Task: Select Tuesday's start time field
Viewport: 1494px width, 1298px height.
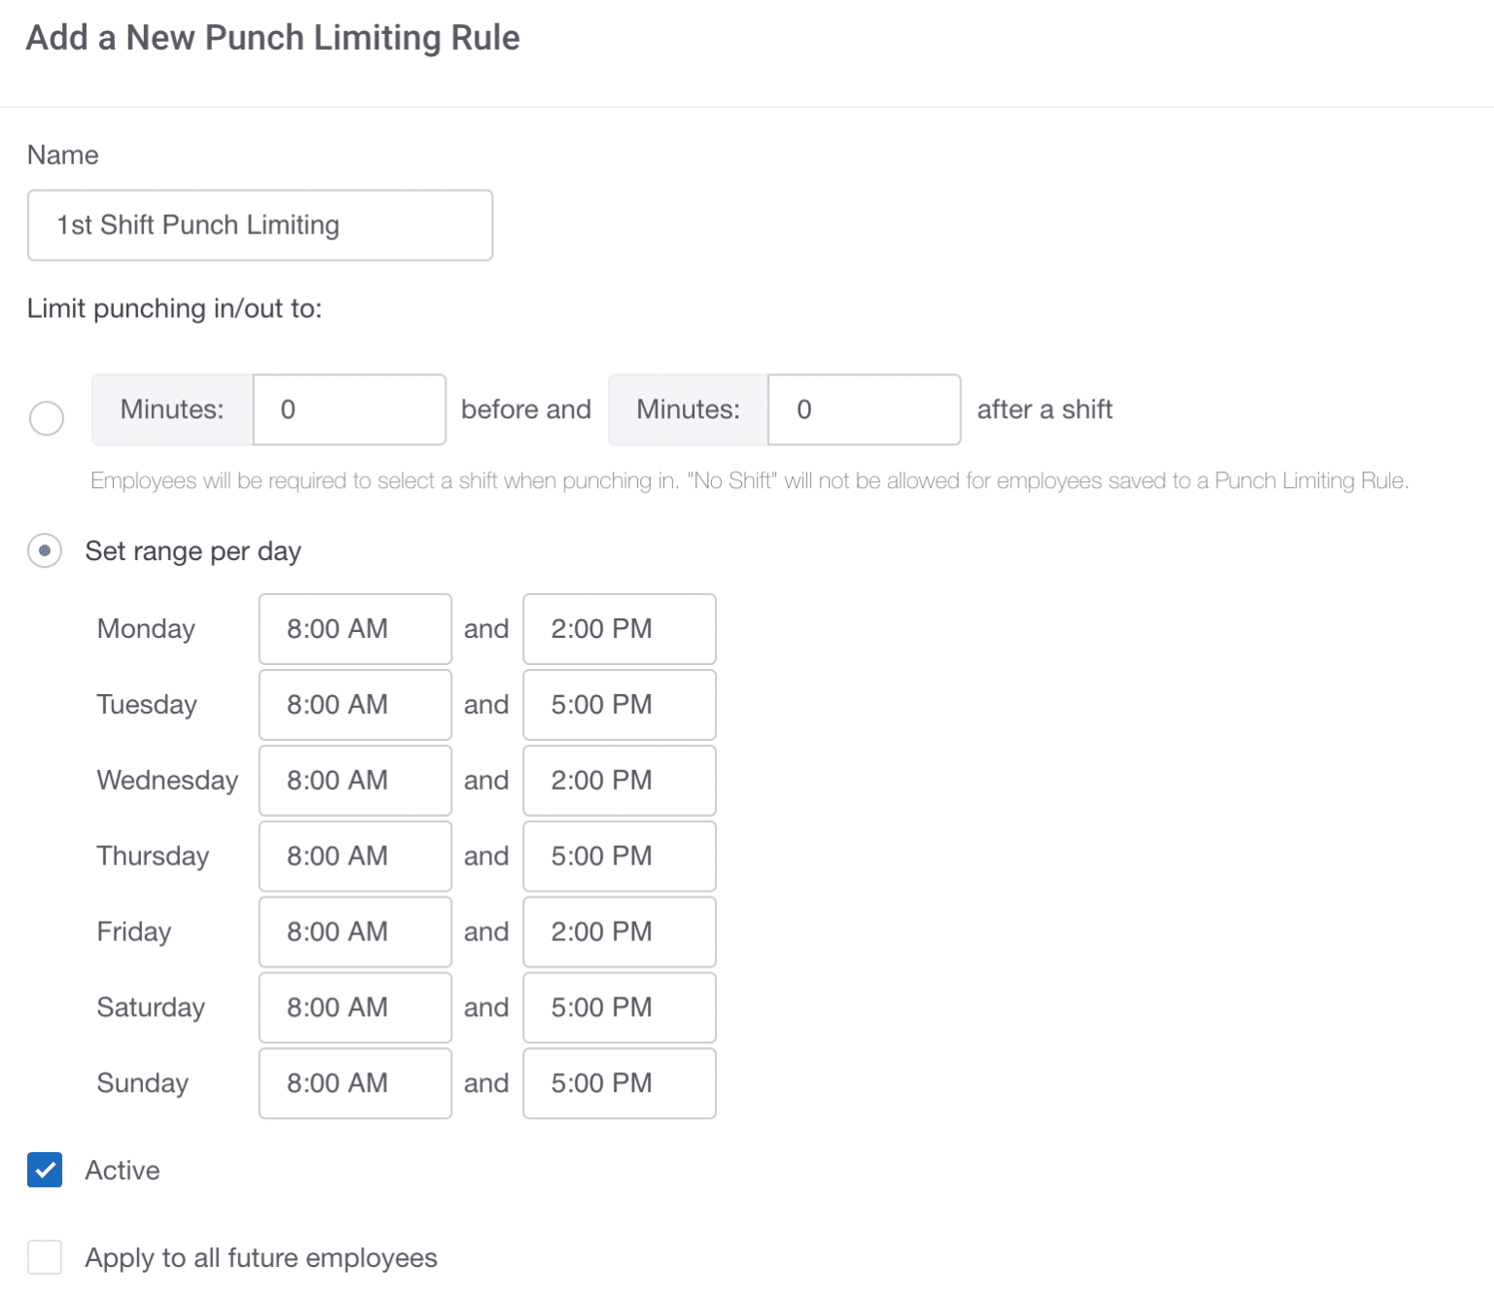Action: (354, 704)
